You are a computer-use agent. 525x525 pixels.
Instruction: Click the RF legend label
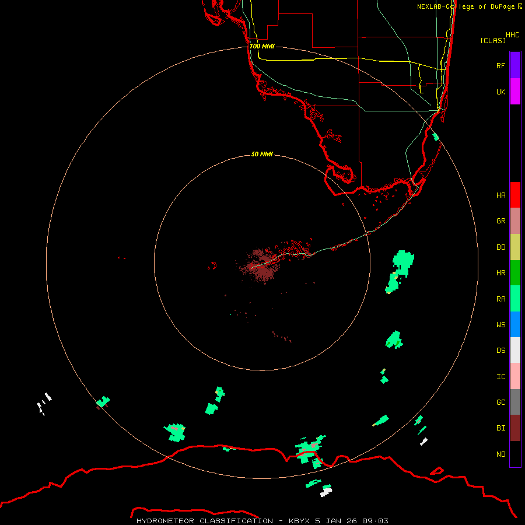coord(501,65)
